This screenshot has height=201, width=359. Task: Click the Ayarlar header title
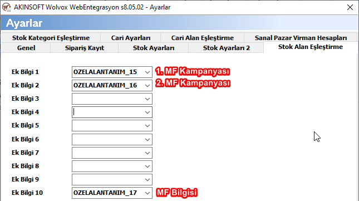24,23
